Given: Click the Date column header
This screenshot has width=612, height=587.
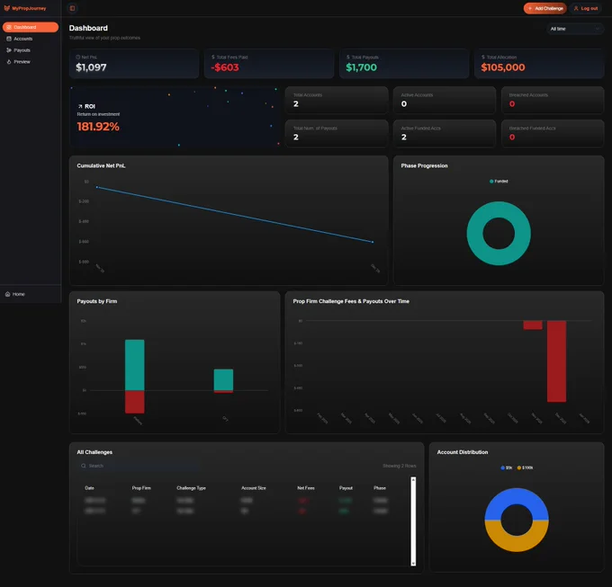Looking at the screenshot, I should tap(89, 488).
